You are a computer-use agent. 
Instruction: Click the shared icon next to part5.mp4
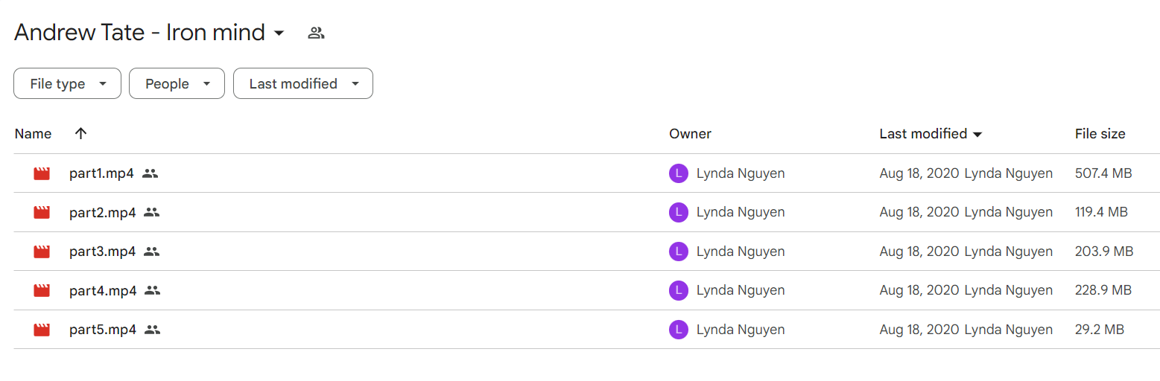coord(153,330)
